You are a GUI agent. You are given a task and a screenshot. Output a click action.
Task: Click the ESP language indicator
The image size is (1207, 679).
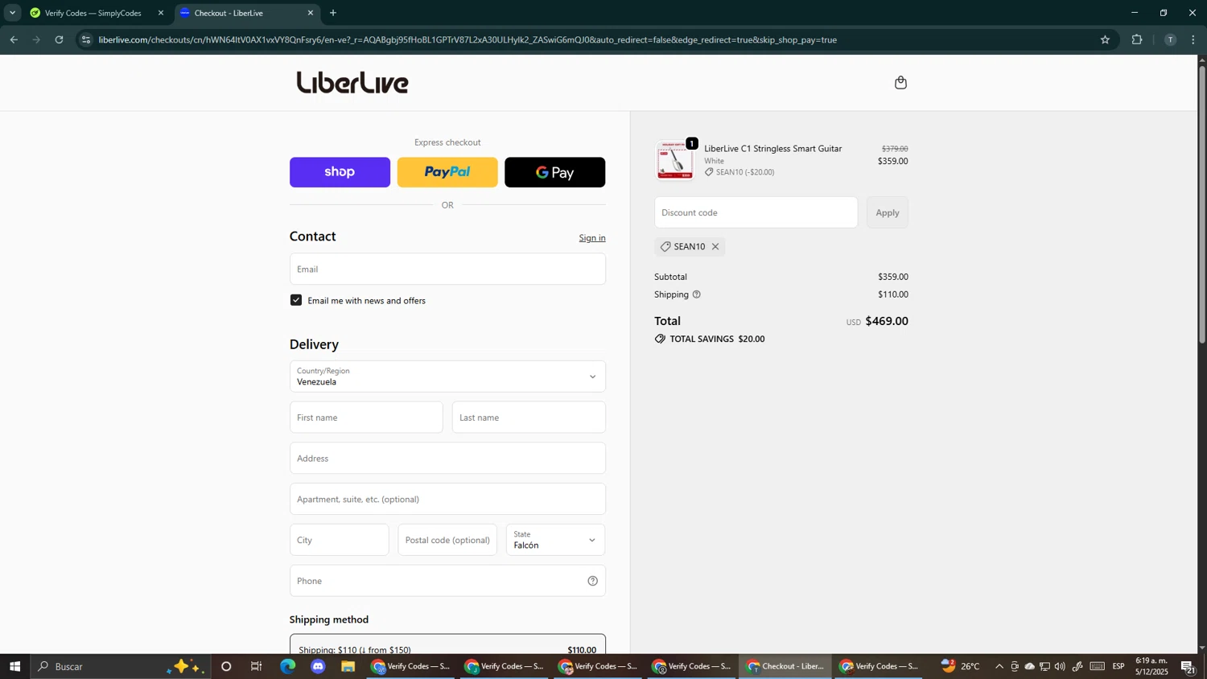(x=1118, y=666)
